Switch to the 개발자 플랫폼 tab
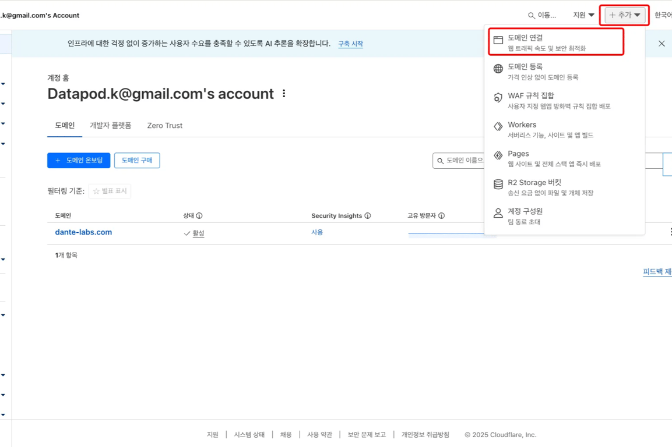 point(111,126)
